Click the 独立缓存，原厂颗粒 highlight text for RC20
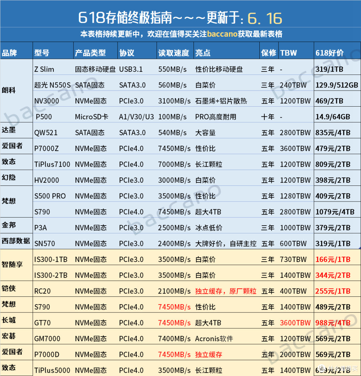This screenshot has height=376, width=361. [x=226, y=291]
